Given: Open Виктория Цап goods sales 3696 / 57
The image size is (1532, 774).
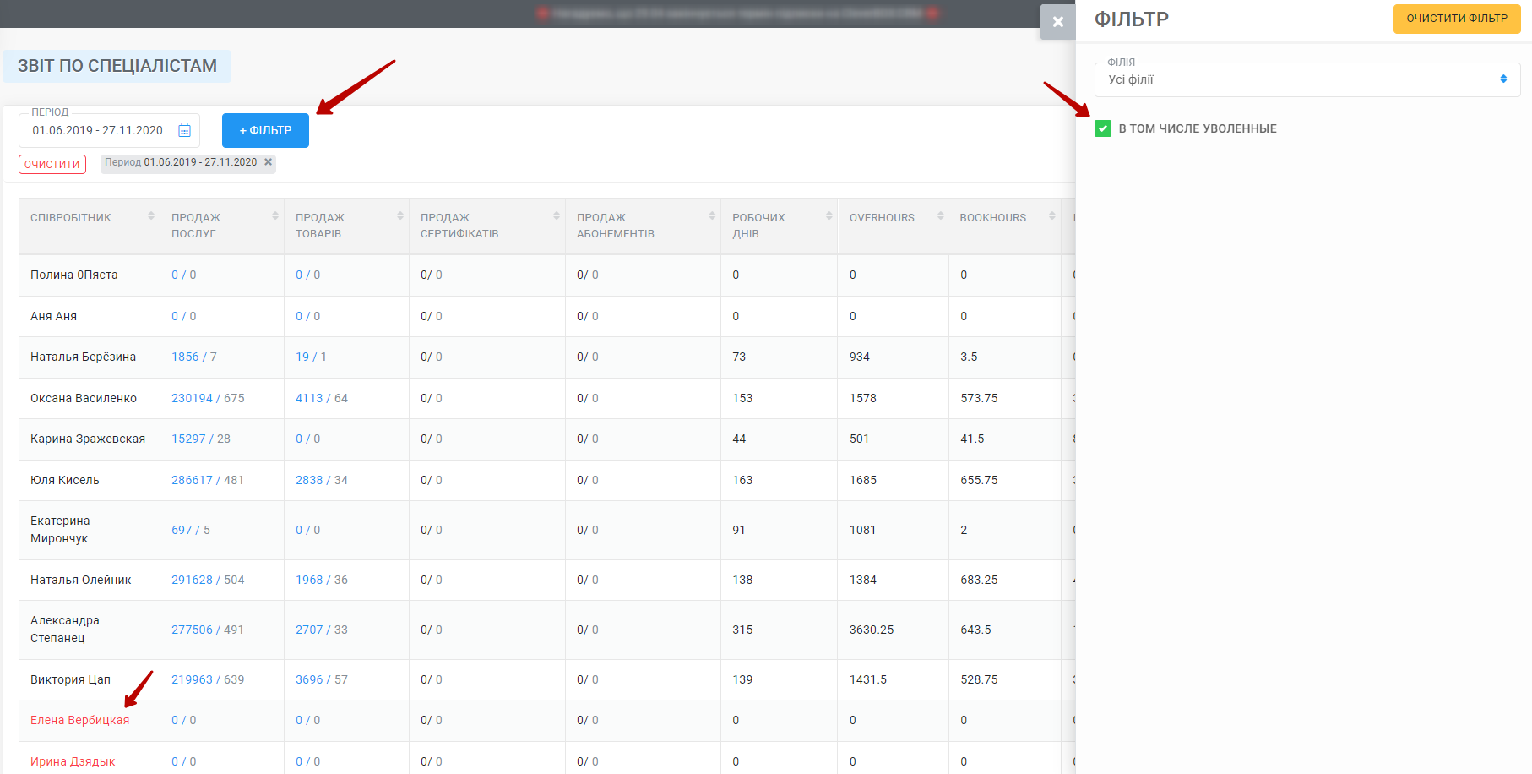Looking at the screenshot, I should pyautogui.click(x=322, y=679).
